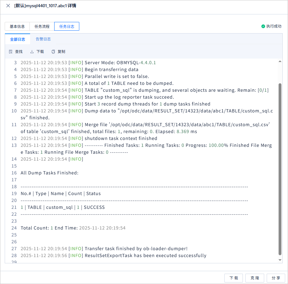
Task: Click the 分享 share button
Action: 276,278
